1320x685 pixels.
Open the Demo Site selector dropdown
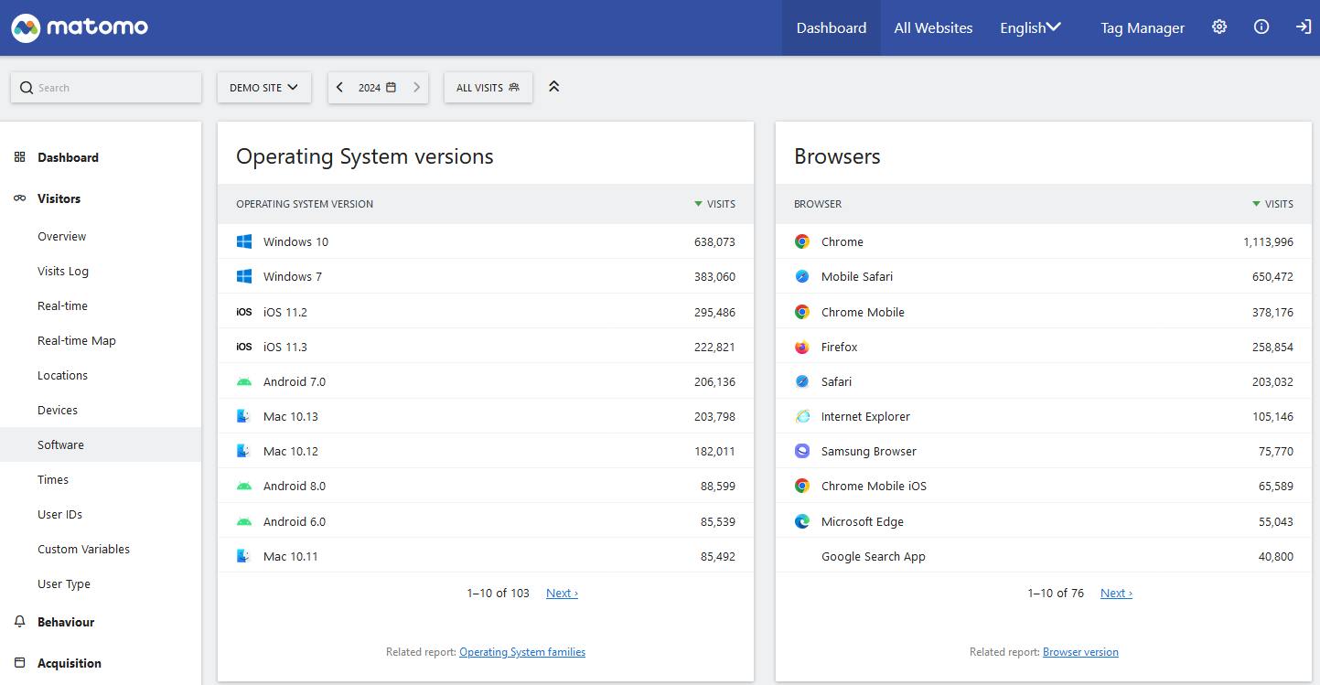click(263, 88)
